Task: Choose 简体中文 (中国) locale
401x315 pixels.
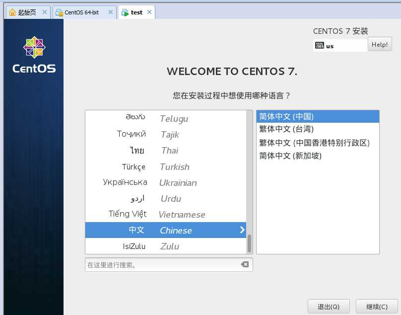Action: tap(318, 117)
